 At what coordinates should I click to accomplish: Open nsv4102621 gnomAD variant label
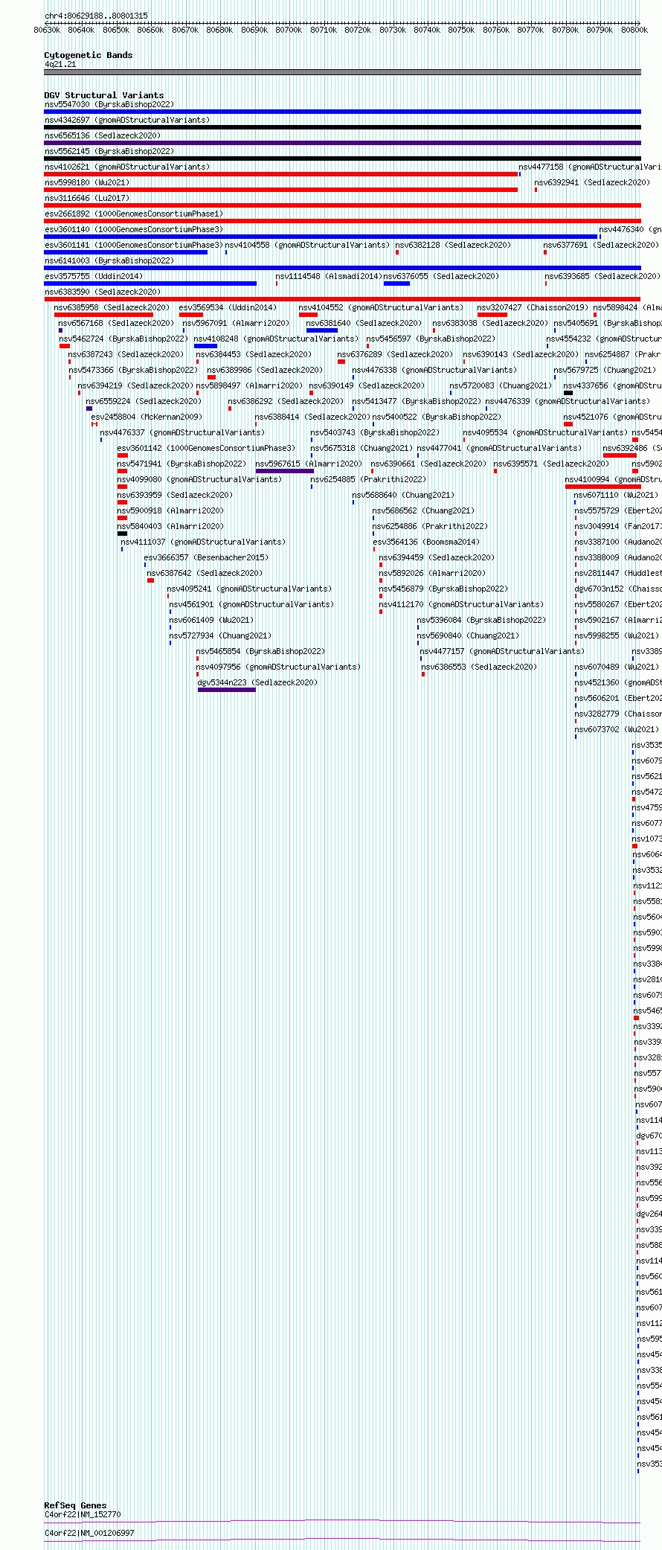click(127, 167)
